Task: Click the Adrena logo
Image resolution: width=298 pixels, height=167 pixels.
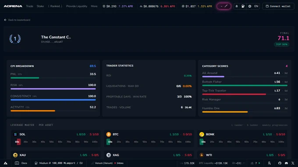Action: pyautogui.click(x=13, y=6)
